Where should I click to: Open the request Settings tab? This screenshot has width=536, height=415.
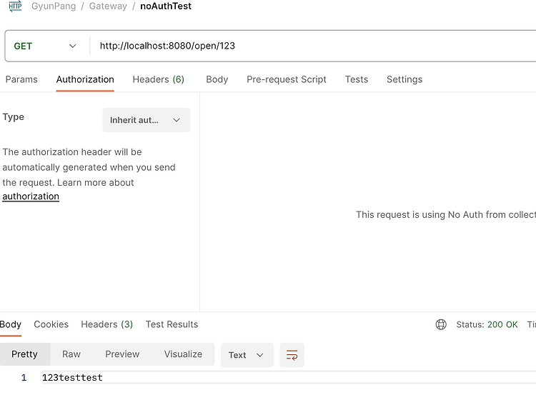click(405, 79)
